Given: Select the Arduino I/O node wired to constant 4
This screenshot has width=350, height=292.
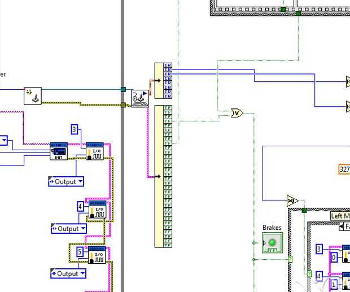Looking at the screenshot, I should pos(97,210).
